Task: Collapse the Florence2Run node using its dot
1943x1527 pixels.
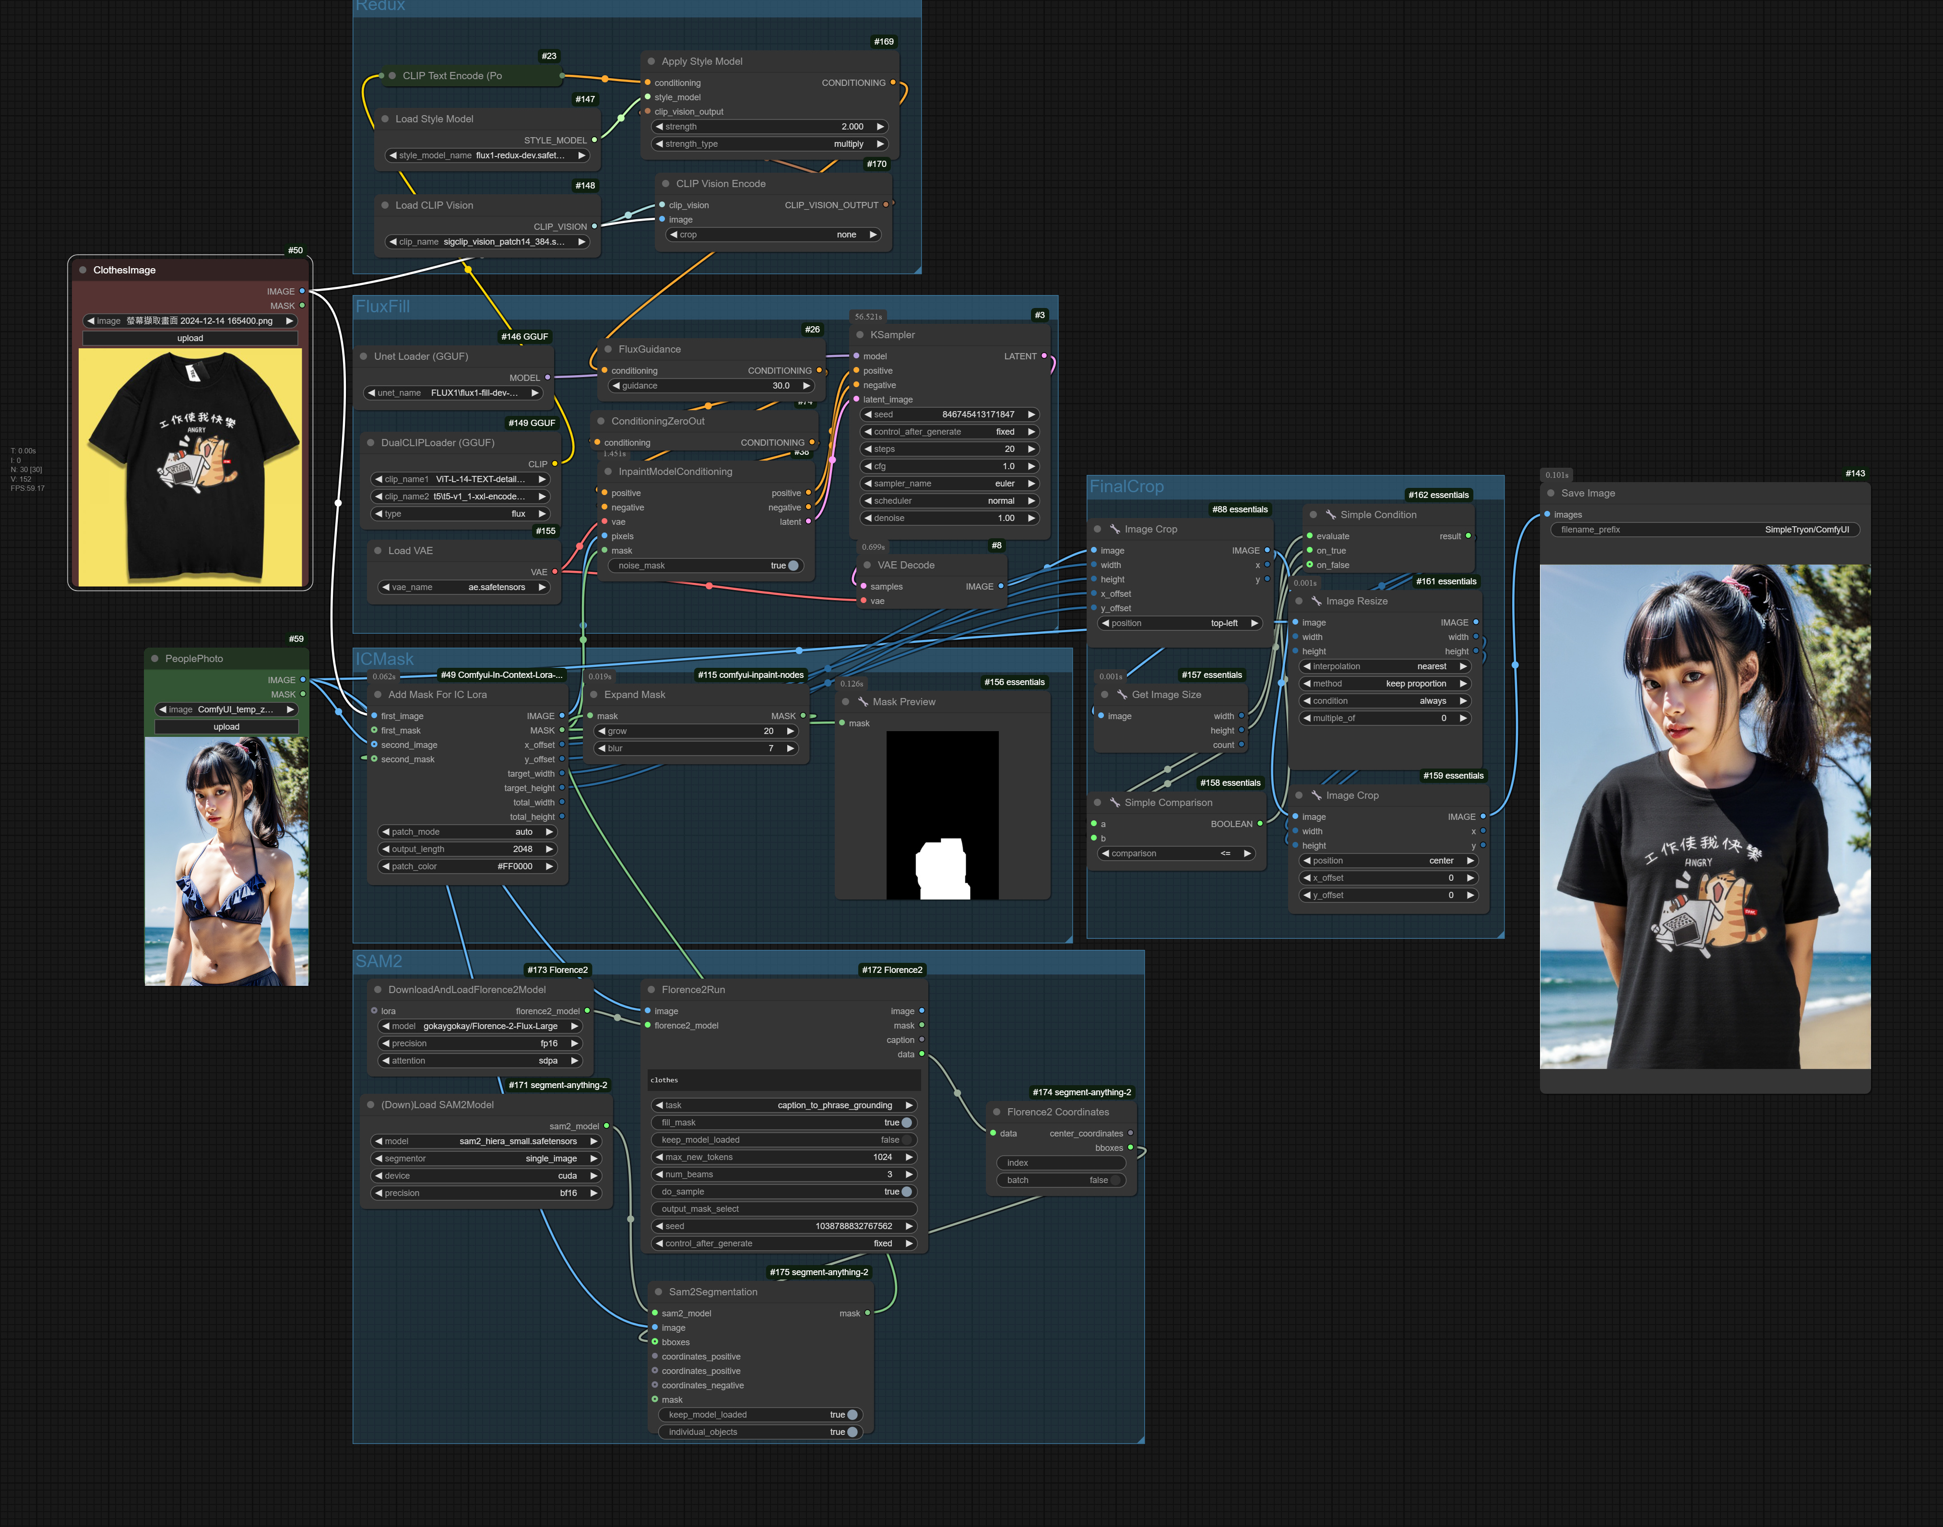Action: 652,990
